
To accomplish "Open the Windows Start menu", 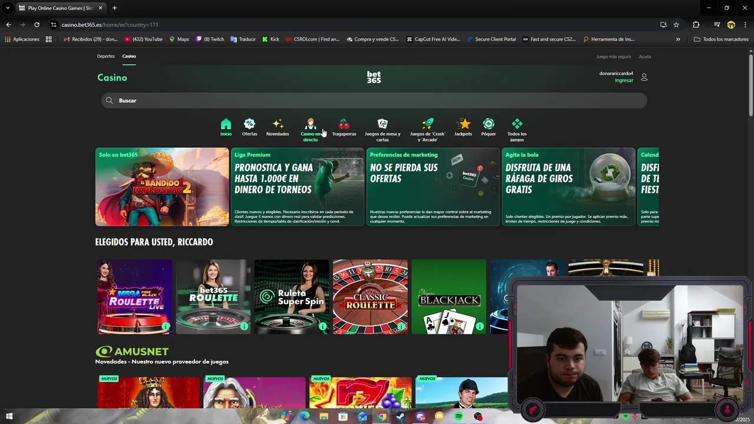I will click(x=9, y=416).
